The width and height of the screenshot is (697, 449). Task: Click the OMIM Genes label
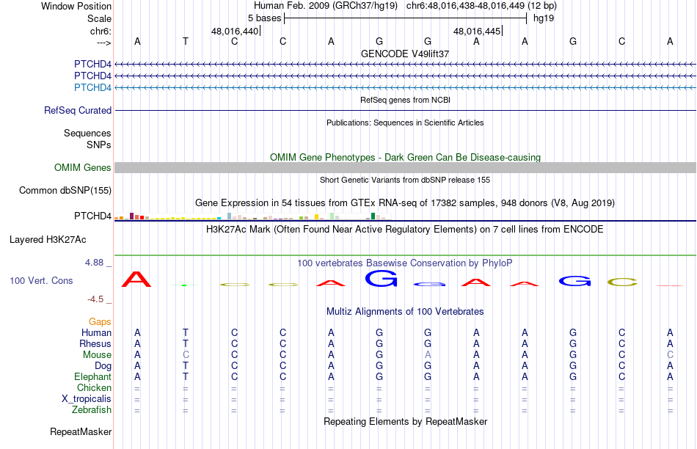coord(83,167)
